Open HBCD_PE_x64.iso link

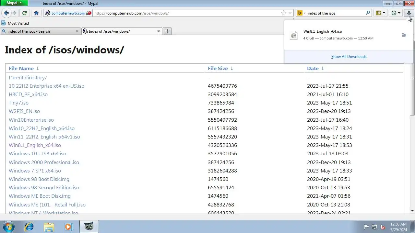click(x=28, y=94)
